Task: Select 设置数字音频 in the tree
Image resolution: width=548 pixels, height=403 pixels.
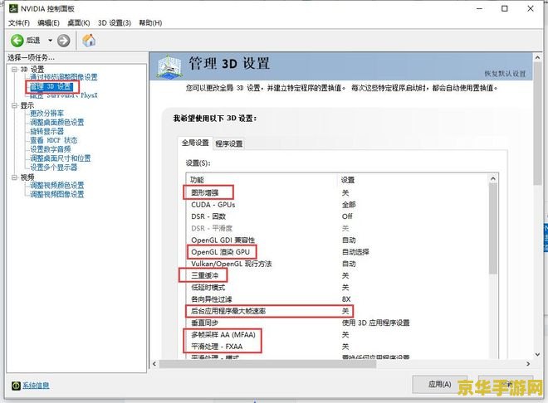Action: pos(50,149)
